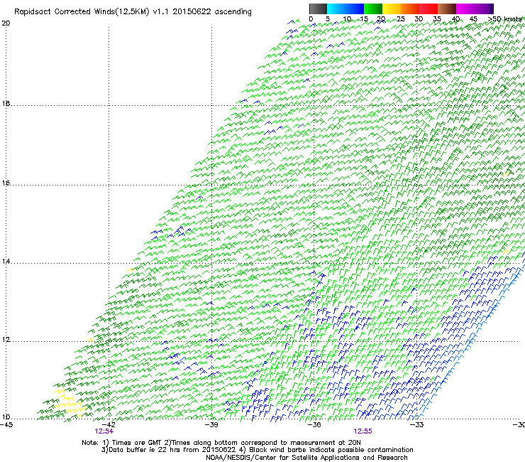Click the longitude axis label -33
The height and width of the screenshot is (462, 525).
pos(417,425)
